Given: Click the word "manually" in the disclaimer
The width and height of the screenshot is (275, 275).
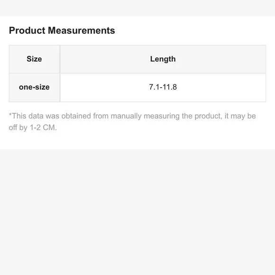Looking at the screenshot, I should pos(126,116).
